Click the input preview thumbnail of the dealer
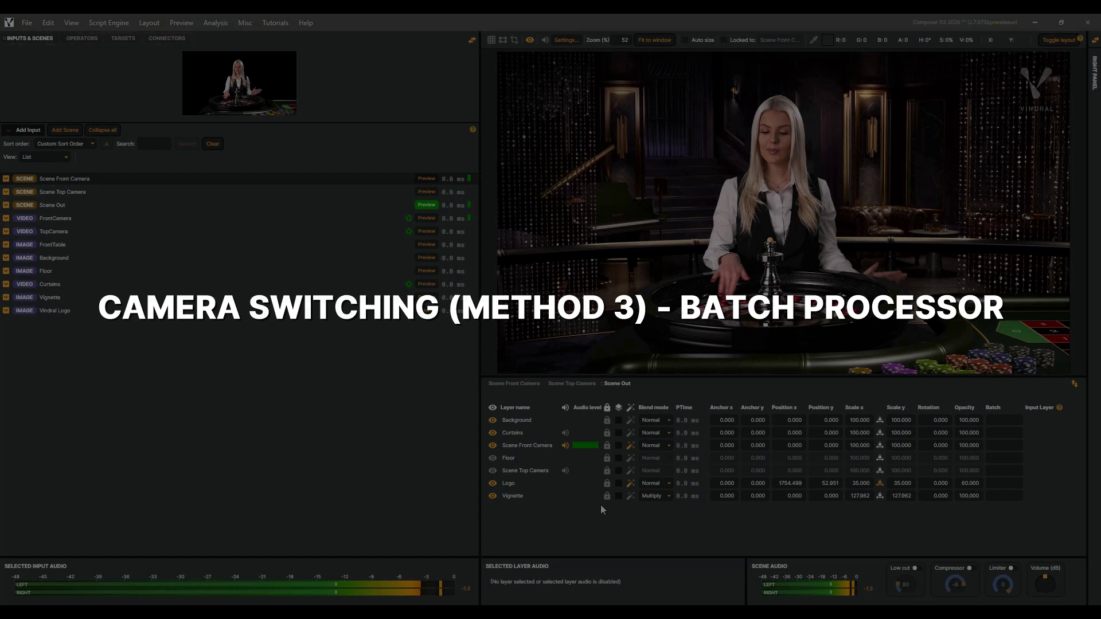The image size is (1101, 619). 239,83
